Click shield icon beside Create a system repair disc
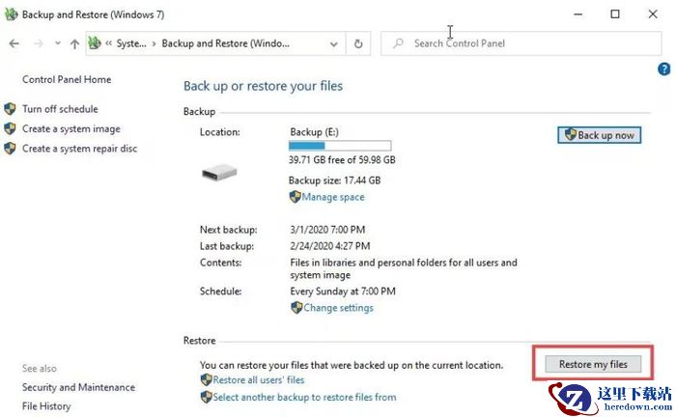The image size is (676, 417). click(10, 149)
